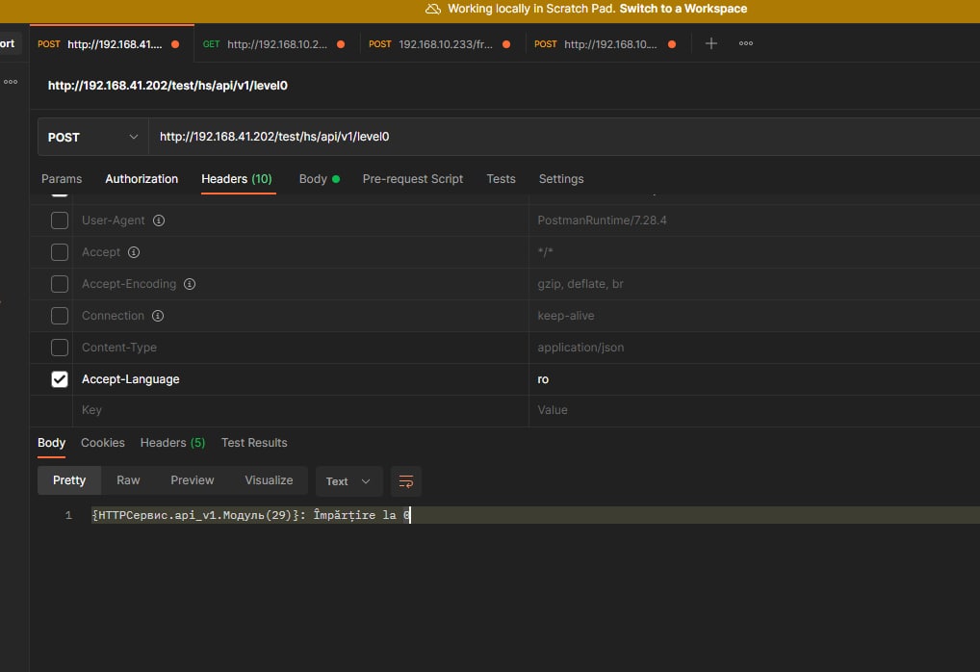
Task: Click the Accept-Language header key
Action: 131,379
